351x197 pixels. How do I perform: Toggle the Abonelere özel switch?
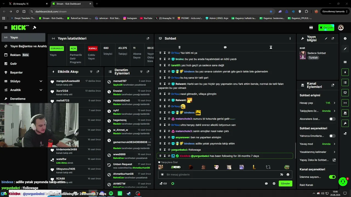pos(332,119)
